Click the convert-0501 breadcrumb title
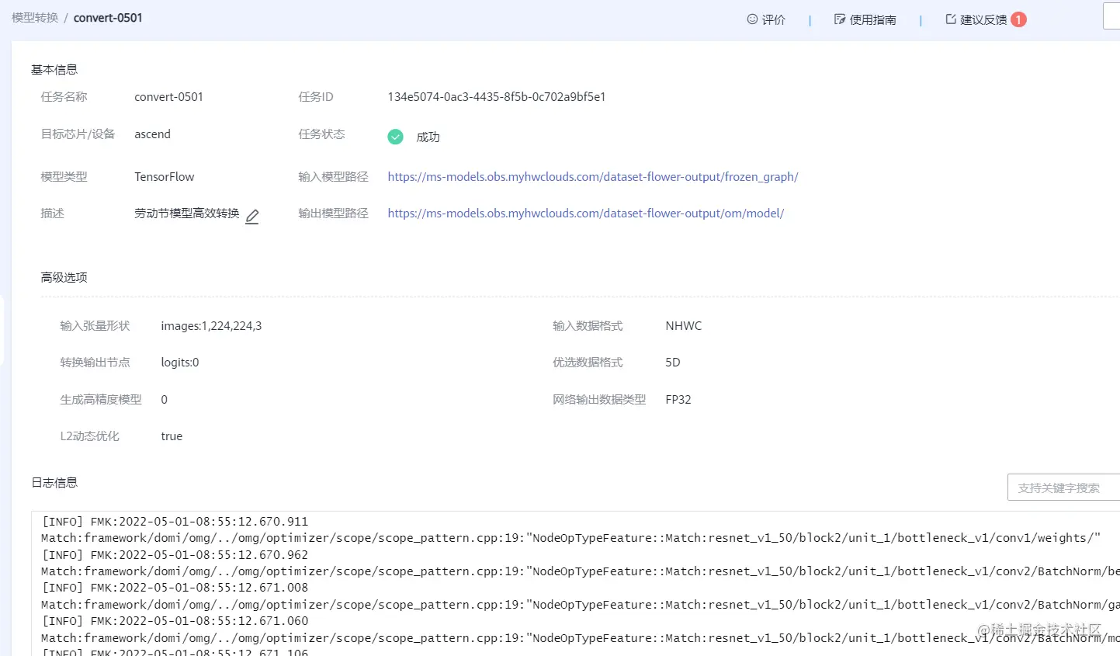Screen dimensions: 1120x656 tap(108, 18)
